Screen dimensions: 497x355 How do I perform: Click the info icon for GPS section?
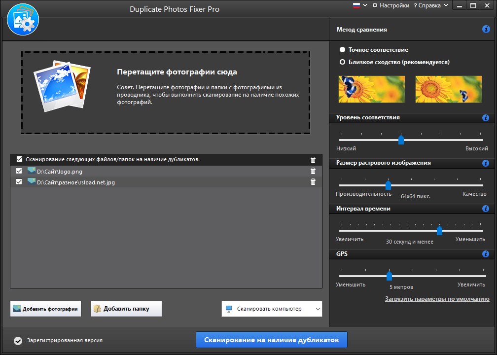pyautogui.click(x=486, y=254)
